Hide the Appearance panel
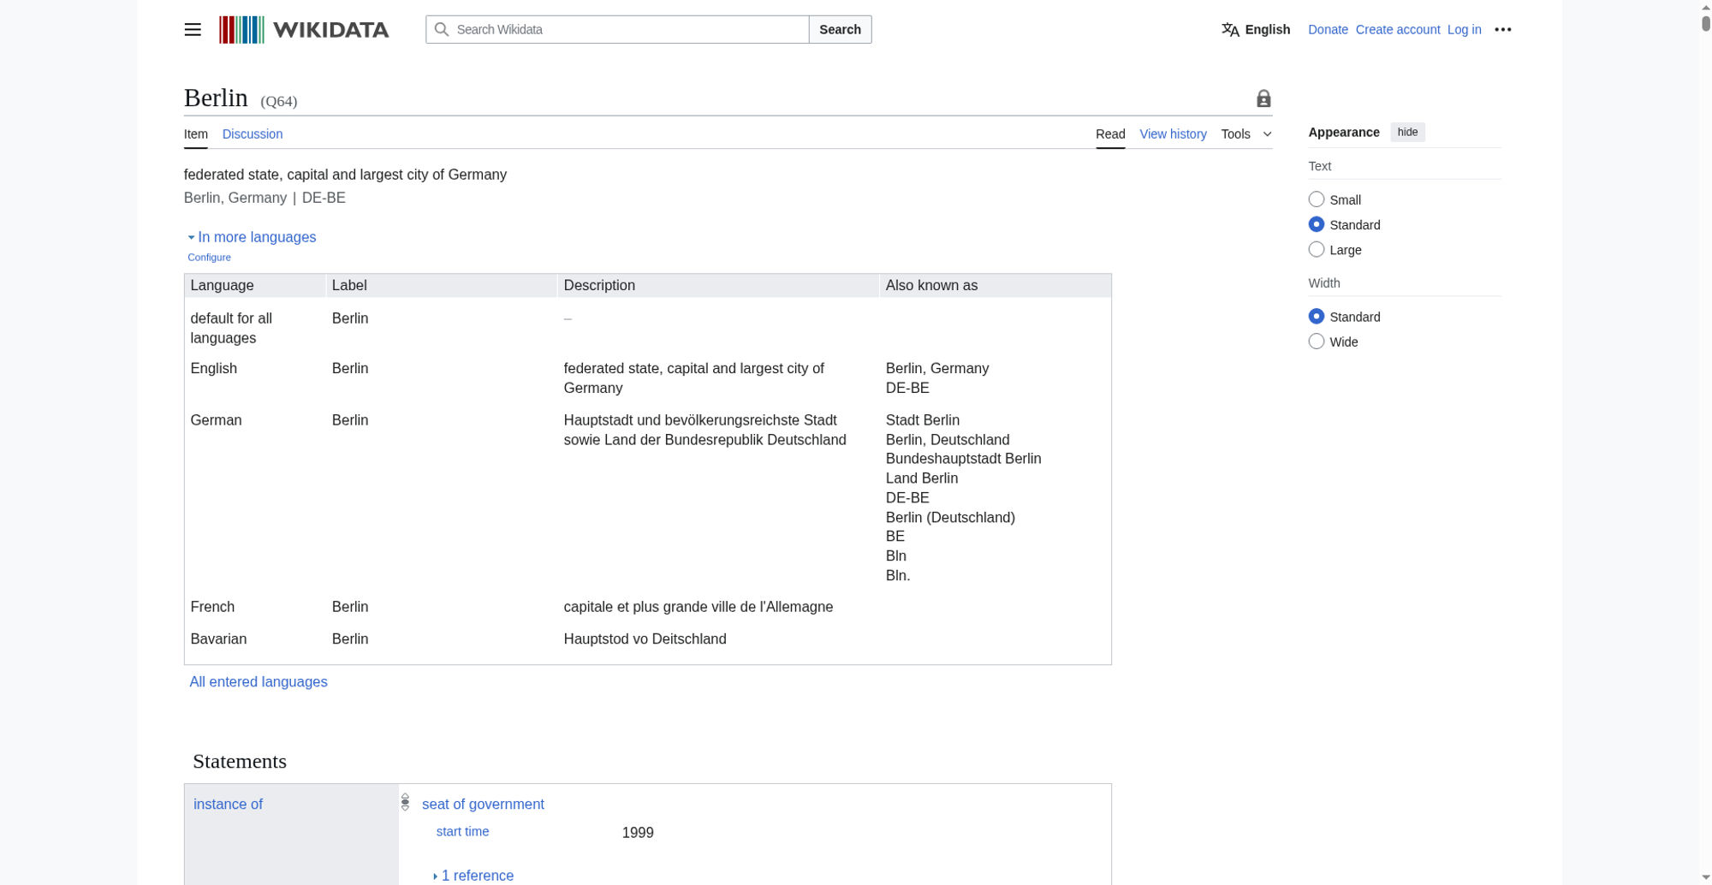 click(1407, 132)
